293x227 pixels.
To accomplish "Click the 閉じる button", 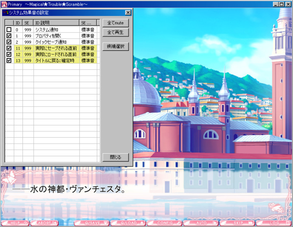I will pos(116,157).
